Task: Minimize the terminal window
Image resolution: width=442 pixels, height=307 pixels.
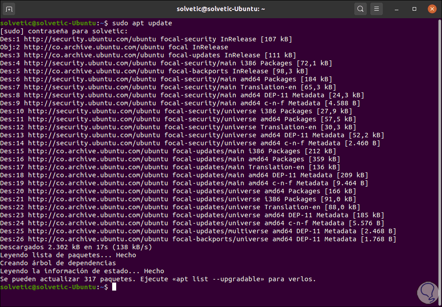Action: click(397, 9)
